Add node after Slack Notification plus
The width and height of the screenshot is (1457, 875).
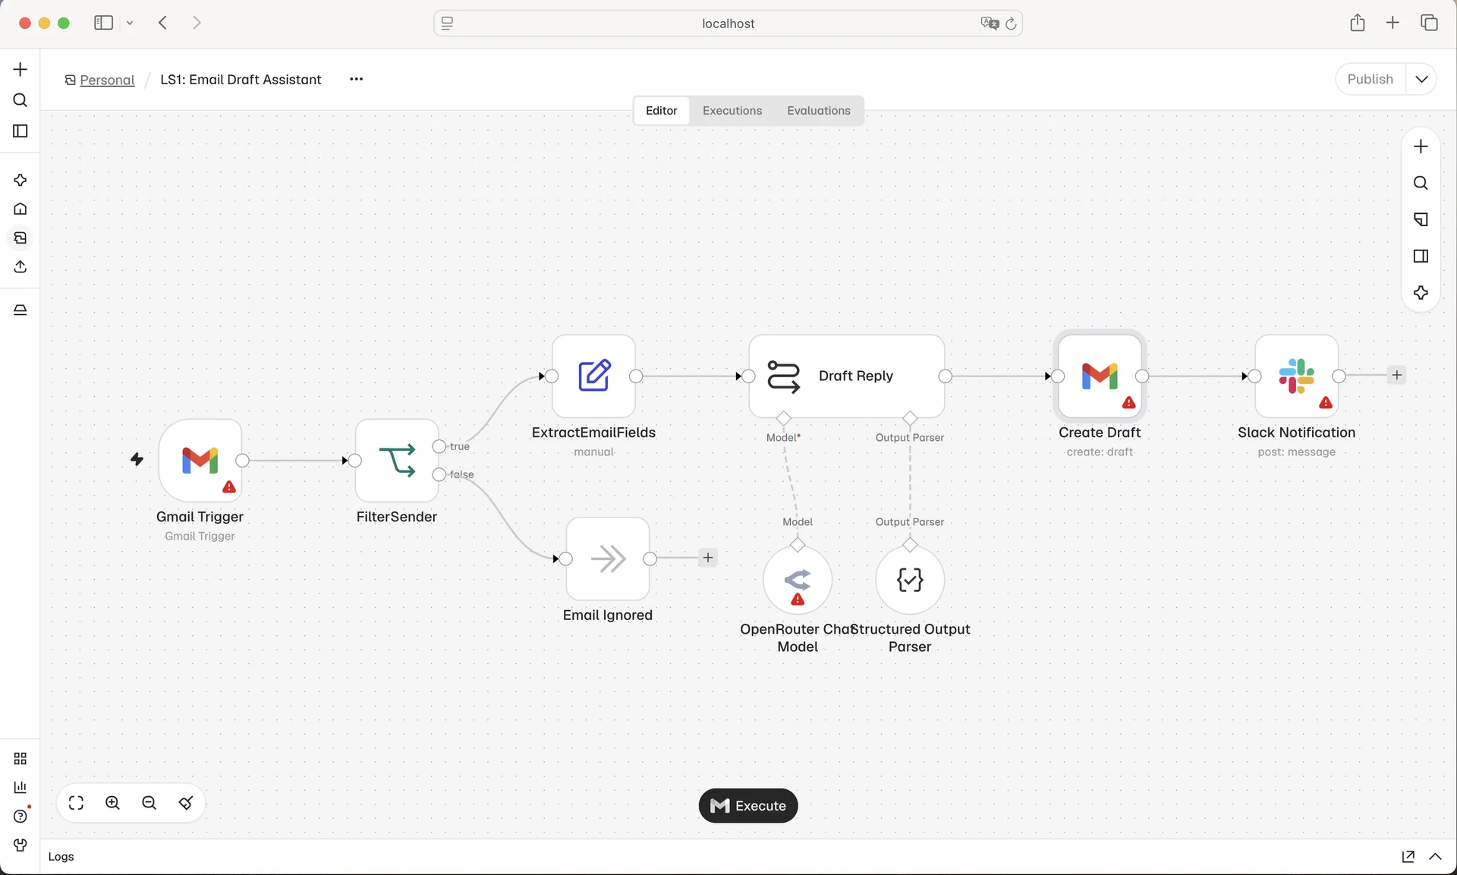tap(1396, 375)
